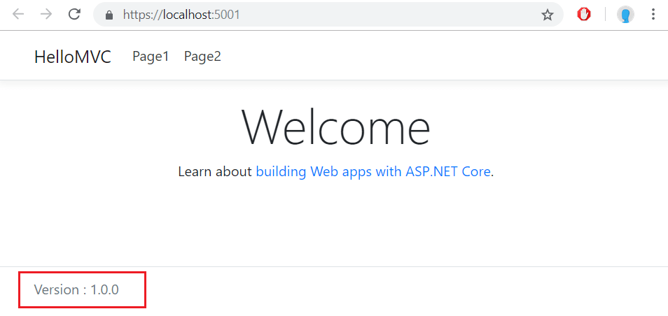Click the Version : 1.0.0 footer text
This screenshot has width=668, height=316.
click(77, 289)
